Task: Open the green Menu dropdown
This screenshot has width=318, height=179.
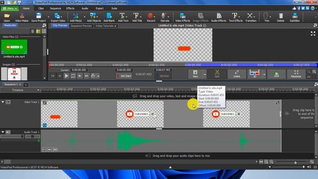Action: pyautogui.click(x=10, y=8)
